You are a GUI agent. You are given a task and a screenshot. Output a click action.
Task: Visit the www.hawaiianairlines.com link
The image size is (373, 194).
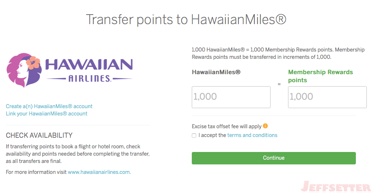[100, 172]
